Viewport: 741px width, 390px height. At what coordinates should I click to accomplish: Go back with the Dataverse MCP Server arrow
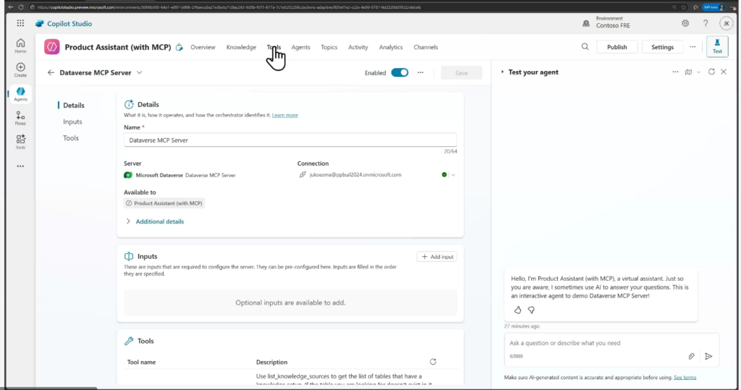click(51, 73)
